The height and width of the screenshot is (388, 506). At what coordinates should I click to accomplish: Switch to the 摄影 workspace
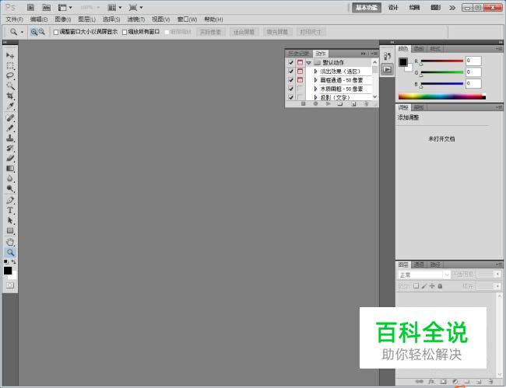[435, 8]
